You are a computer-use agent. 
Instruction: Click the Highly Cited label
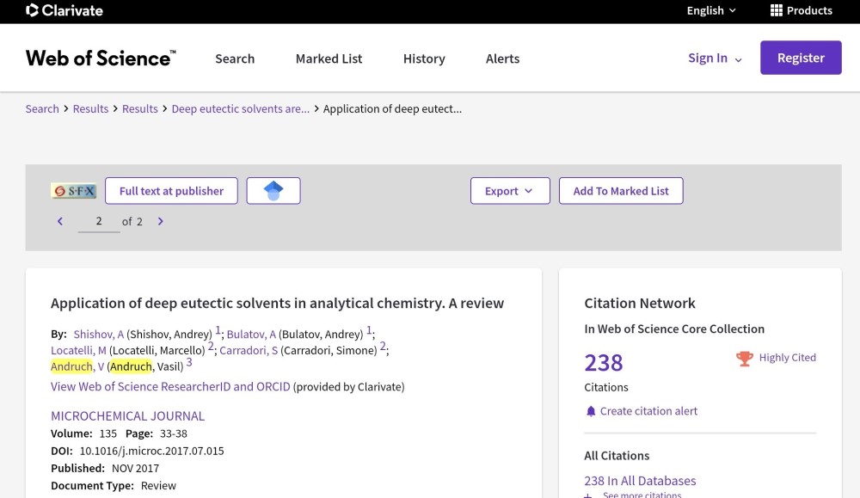point(788,358)
